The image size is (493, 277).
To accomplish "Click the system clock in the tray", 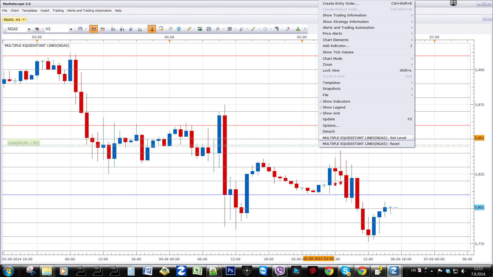I will pos(478,271).
